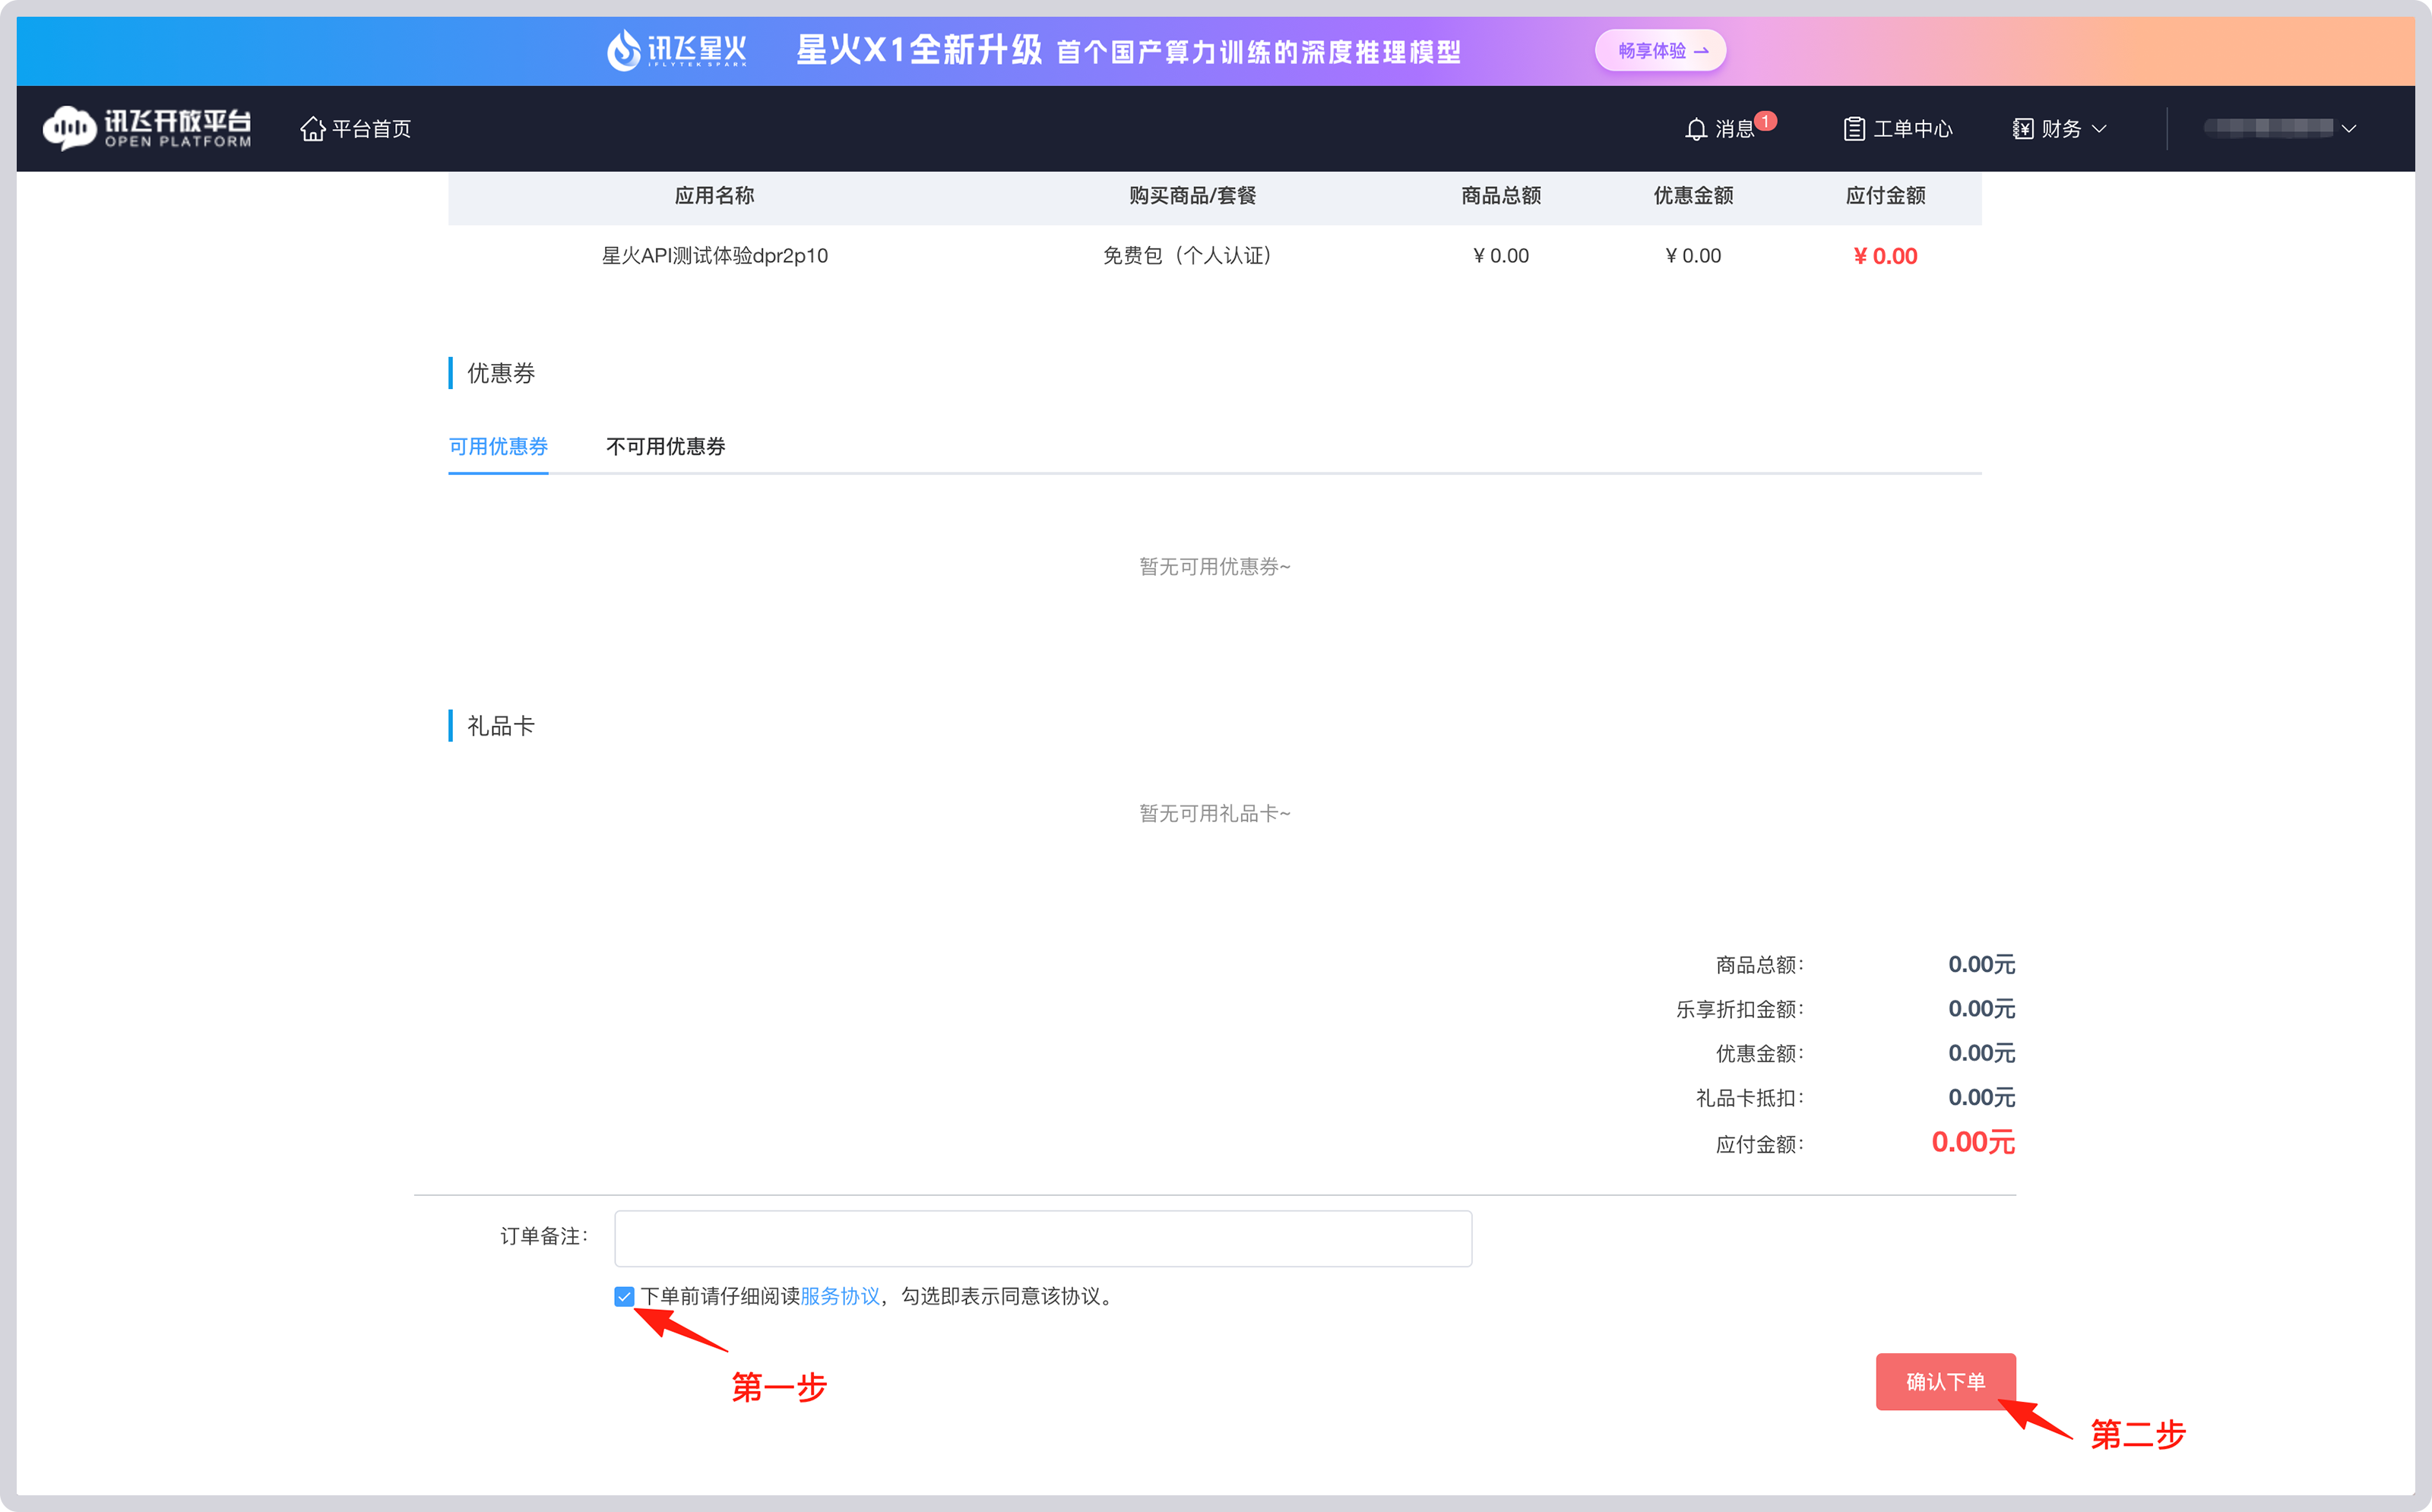Image resolution: width=2432 pixels, height=1512 pixels.
Task: Expand the 财务 dropdown chevron
Action: tap(2100, 129)
